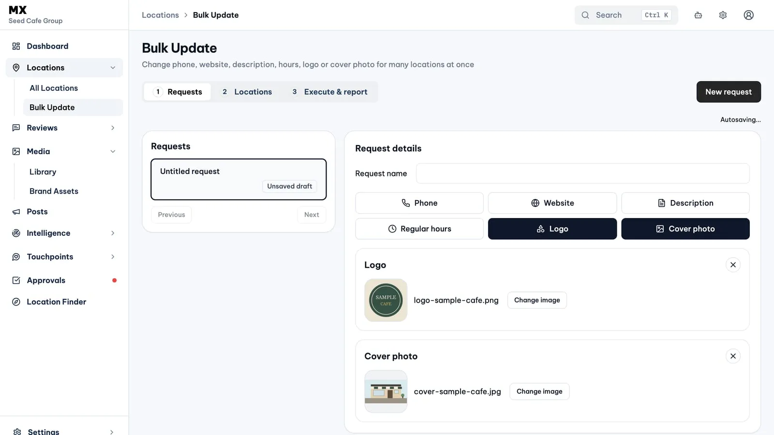
Task: Toggle the Phone field option
Action: click(x=419, y=203)
